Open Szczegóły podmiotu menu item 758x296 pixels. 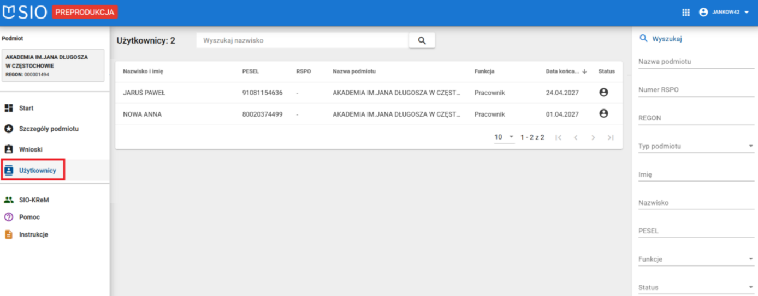coord(49,129)
